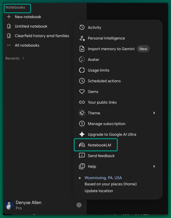Viewport: 171px width, 218px height.
Task: Select Upgrade to Google AI Ultra
Action: pyautogui.click(x=118, y=134)
